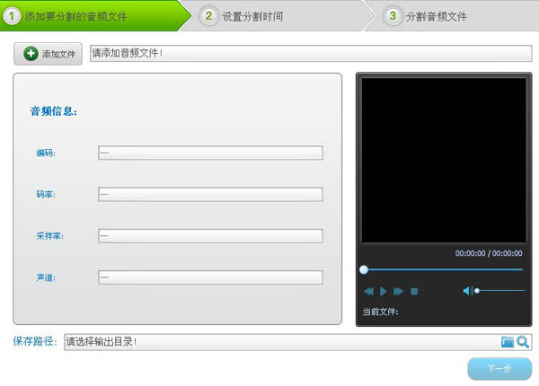
Task: Click the green plus Add File icon
Action: pos(31,54)
